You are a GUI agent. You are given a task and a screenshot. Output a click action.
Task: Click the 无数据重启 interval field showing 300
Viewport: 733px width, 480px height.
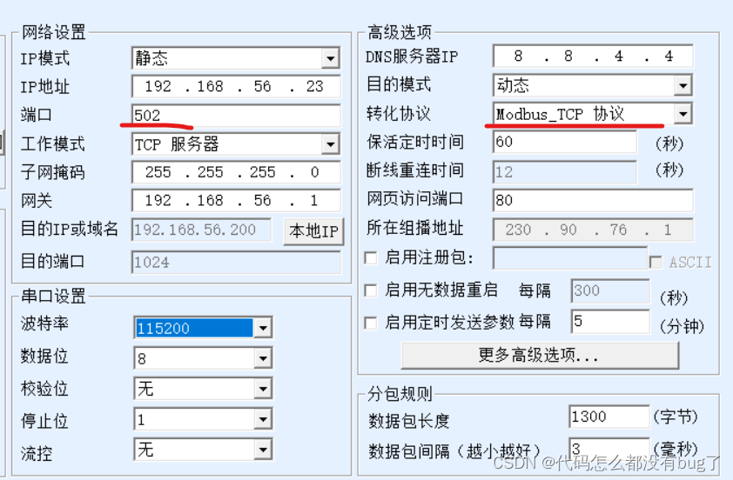[x=610, y=291]
